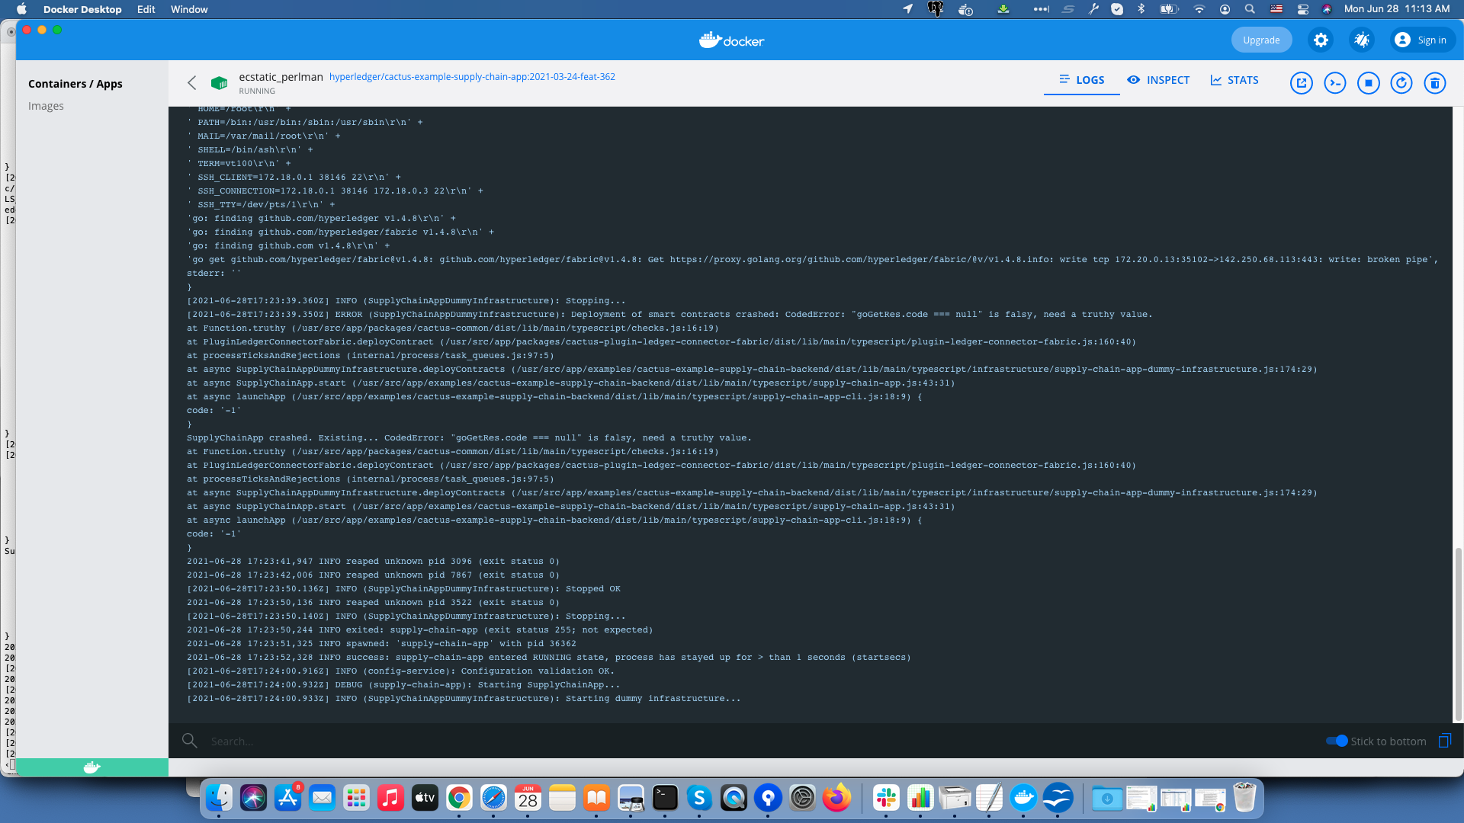
Task: Click the search magnifier in logs bar
Action: pos(189,740)
